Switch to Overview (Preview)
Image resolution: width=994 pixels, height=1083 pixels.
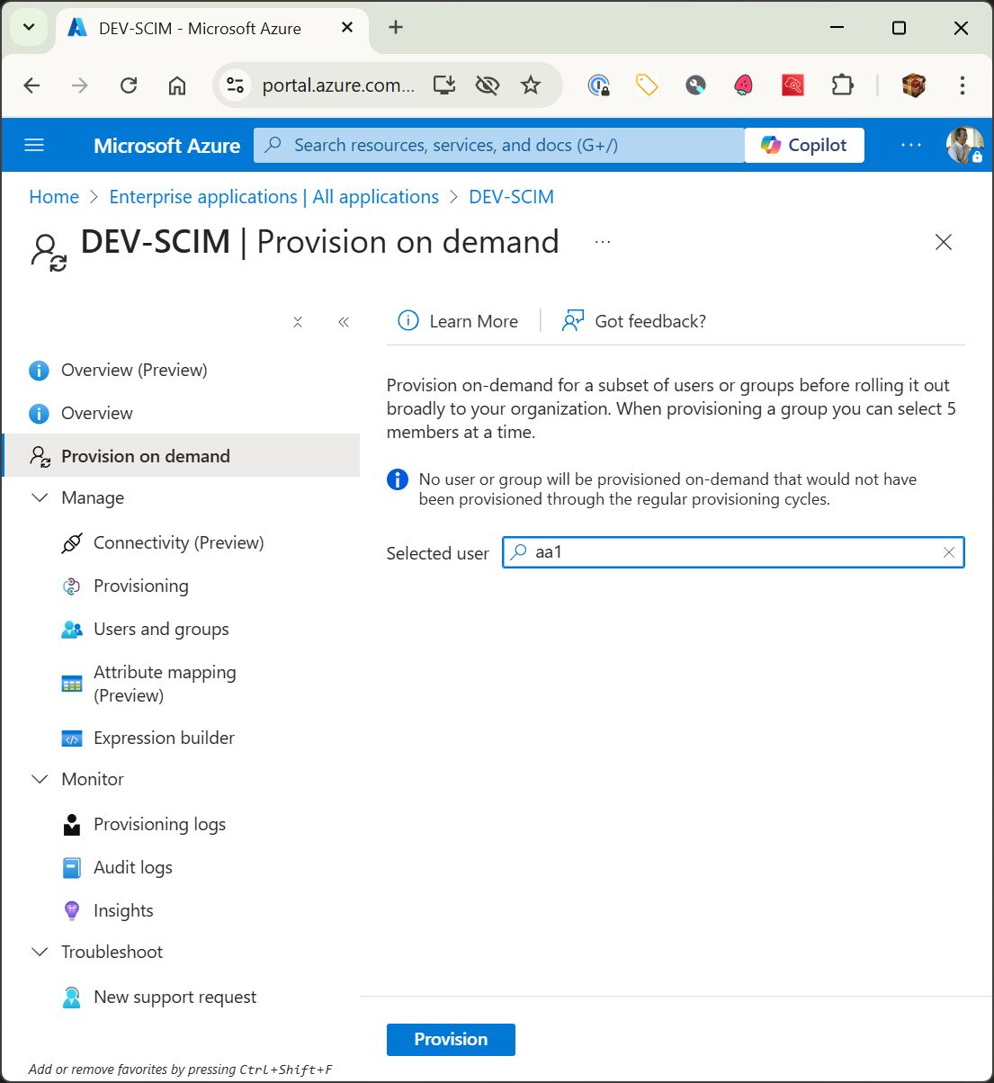click(133, 370)
